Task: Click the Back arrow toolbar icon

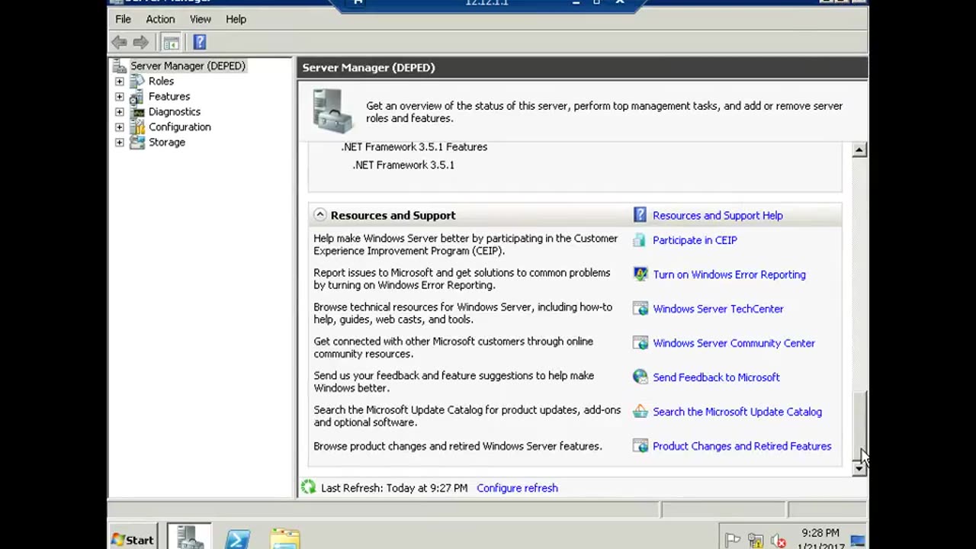Action: pyautogui.click(x=119, y=43)
